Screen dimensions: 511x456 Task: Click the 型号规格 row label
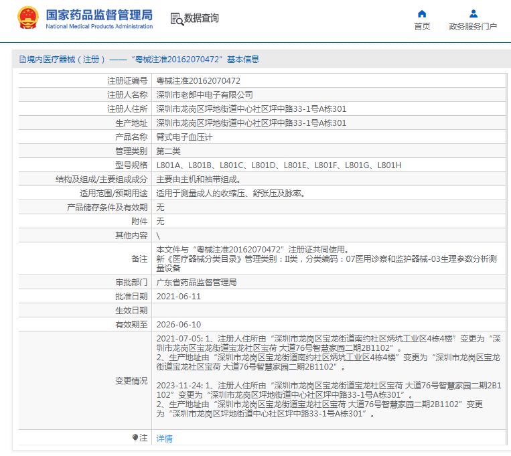(x=131, y=165)
